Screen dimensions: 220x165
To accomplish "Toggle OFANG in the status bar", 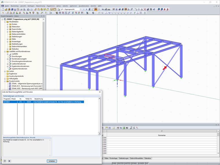I will click(x=134, y=164).
